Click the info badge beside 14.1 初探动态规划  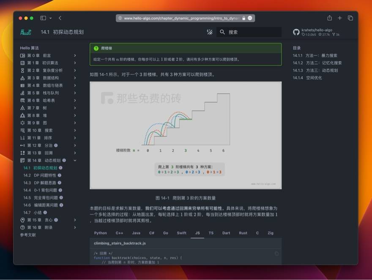click(x=61, y=168)
